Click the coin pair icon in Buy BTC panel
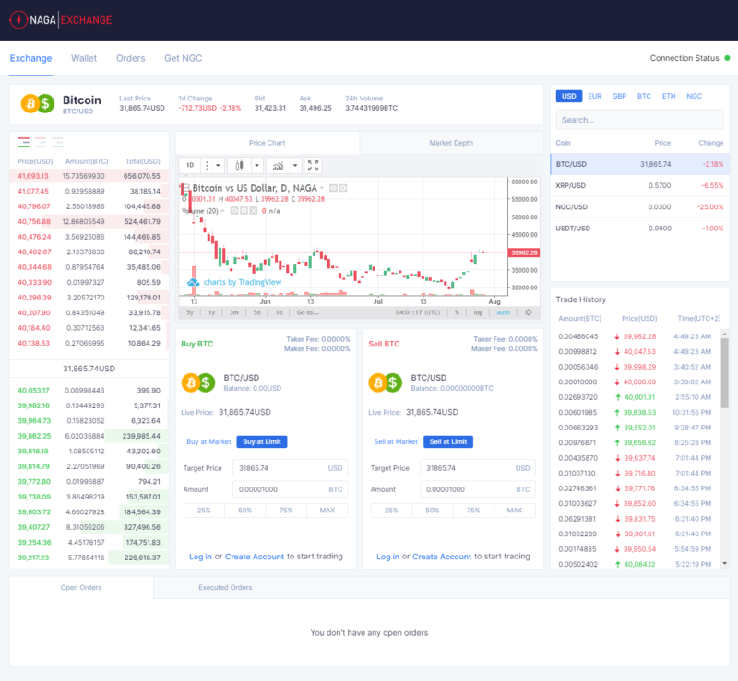The width and height of the screenshot is (738, 681). [x=198, y=382]
